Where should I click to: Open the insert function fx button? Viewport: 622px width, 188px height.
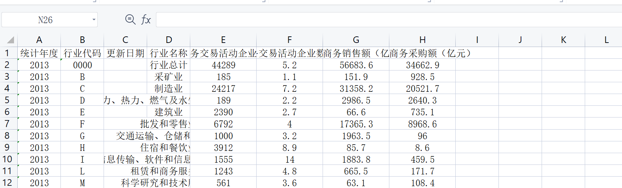click(146, 19)
